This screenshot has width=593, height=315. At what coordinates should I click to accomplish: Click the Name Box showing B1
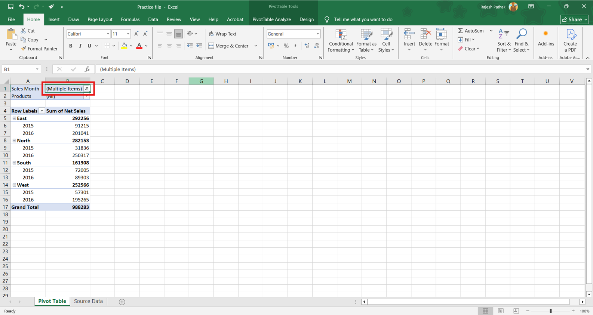coord(19,69)
